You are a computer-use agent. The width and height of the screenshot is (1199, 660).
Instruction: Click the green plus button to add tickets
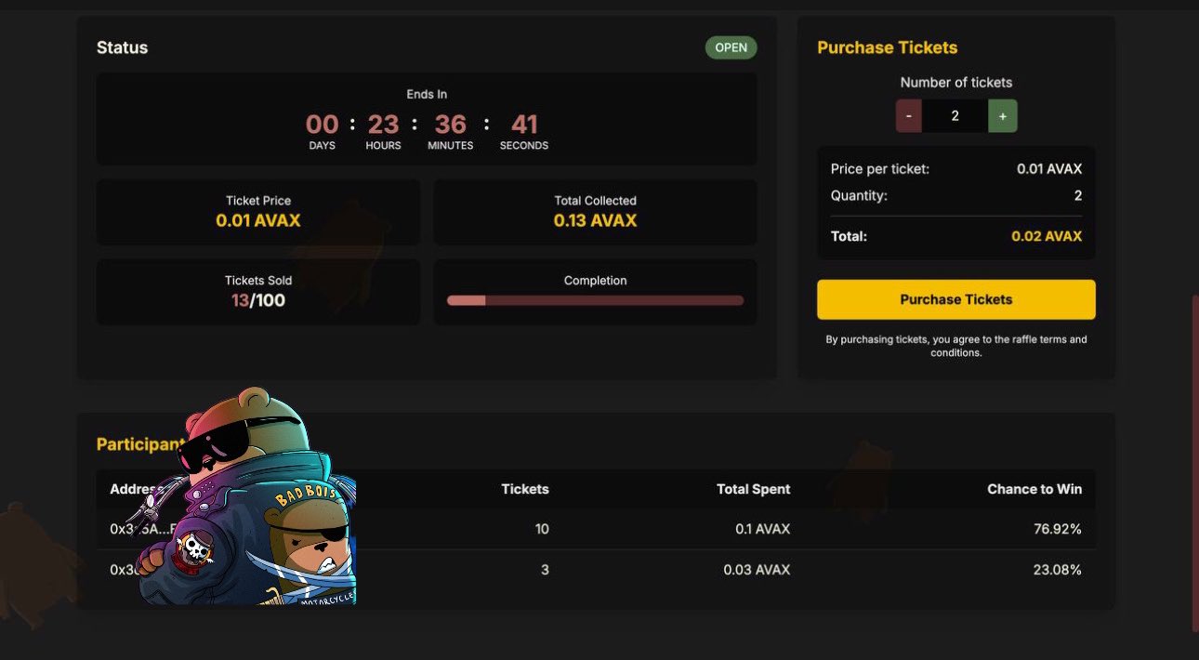[1002, 116]
